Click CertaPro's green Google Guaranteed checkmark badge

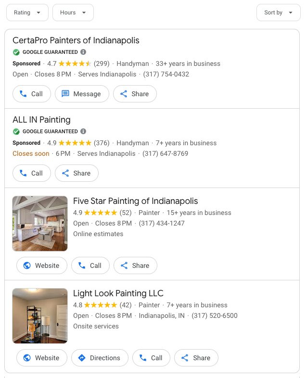[x=16, y=52]
